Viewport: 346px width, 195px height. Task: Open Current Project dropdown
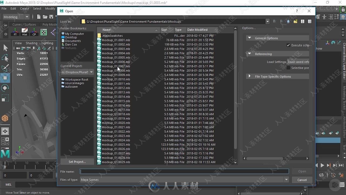click(91, 72)
